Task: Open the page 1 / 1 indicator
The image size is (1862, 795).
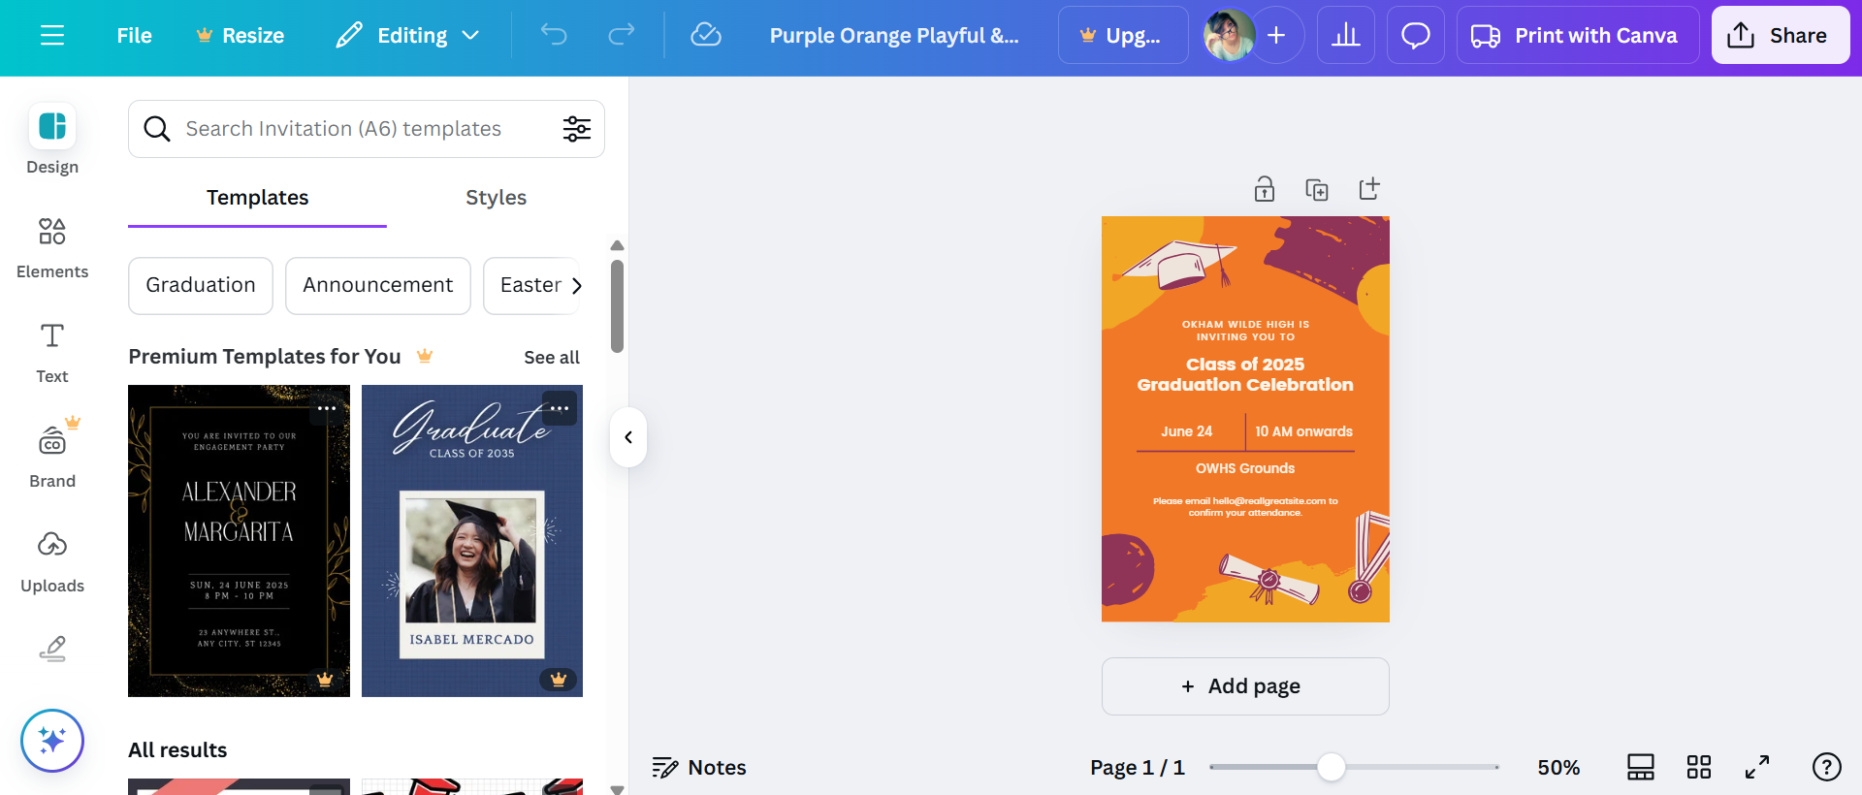Action: pyautogui.click(x=1138, y=768)
